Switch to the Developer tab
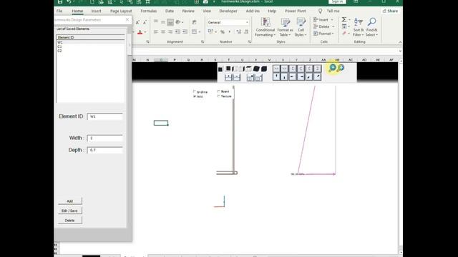The width and height of the screenshot is (458, 257). [x=228, y=11]
